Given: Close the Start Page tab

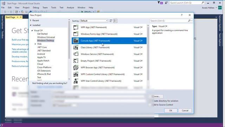Looking at the screenshot, I should 21,17.
